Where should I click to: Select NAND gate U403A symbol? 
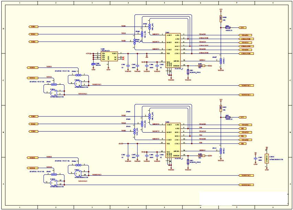click(x=53, y=92)
